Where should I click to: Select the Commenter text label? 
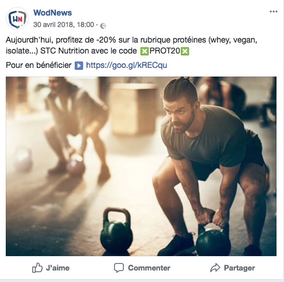pos(149,268)
